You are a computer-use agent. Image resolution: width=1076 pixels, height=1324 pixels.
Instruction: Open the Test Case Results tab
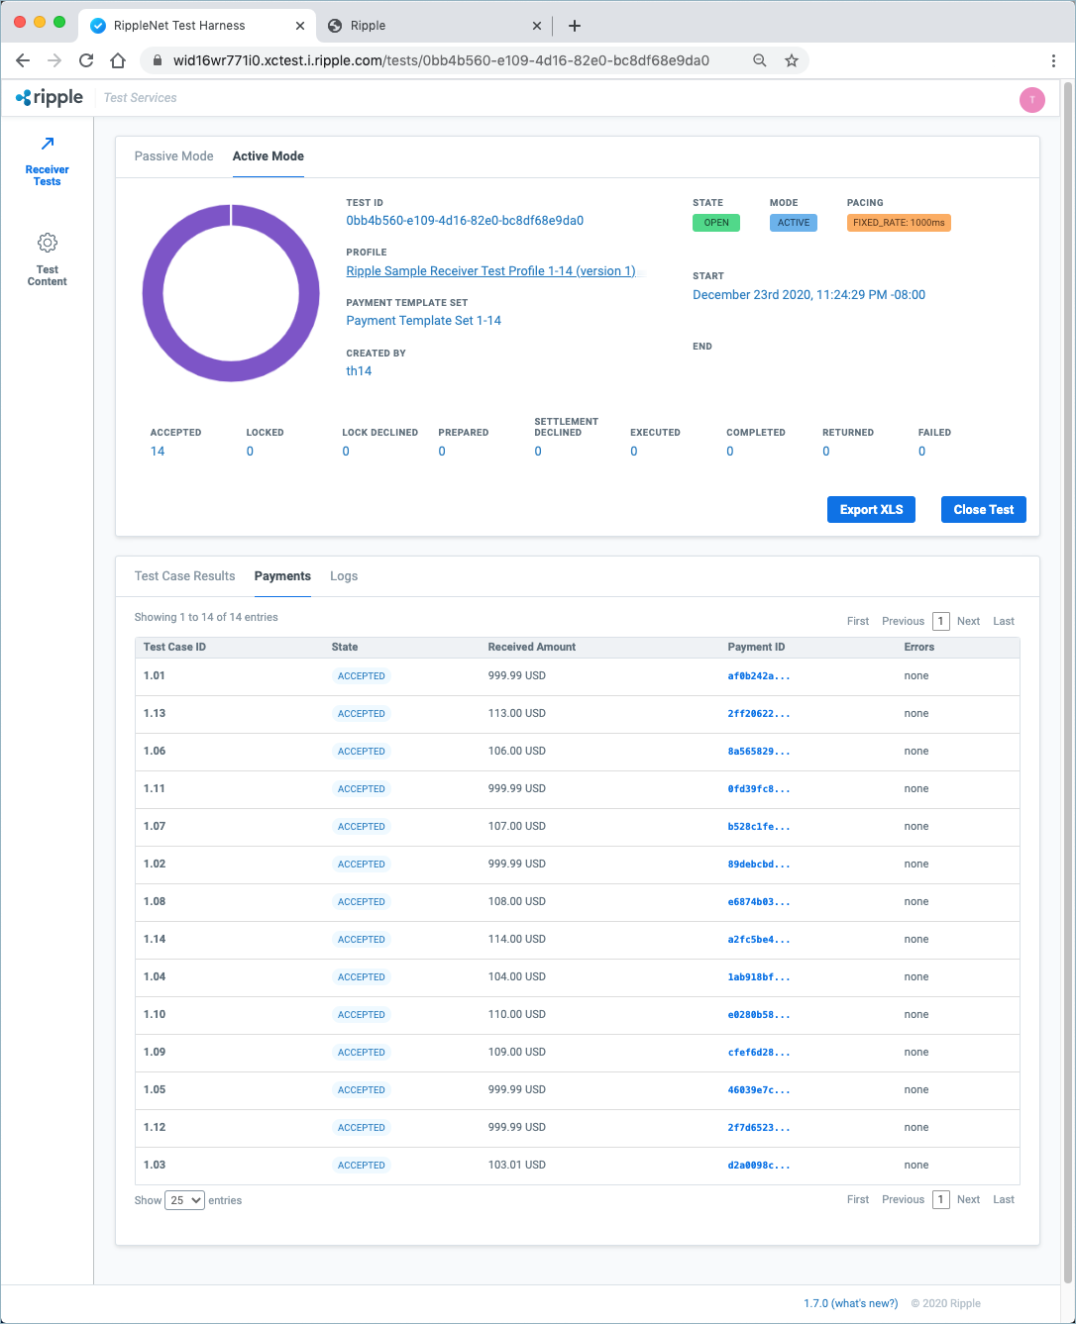pos(184,576)
